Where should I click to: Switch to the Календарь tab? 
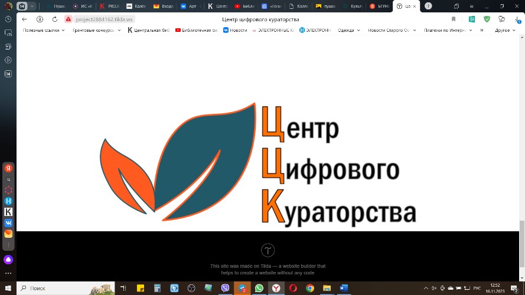click(136, 6)
